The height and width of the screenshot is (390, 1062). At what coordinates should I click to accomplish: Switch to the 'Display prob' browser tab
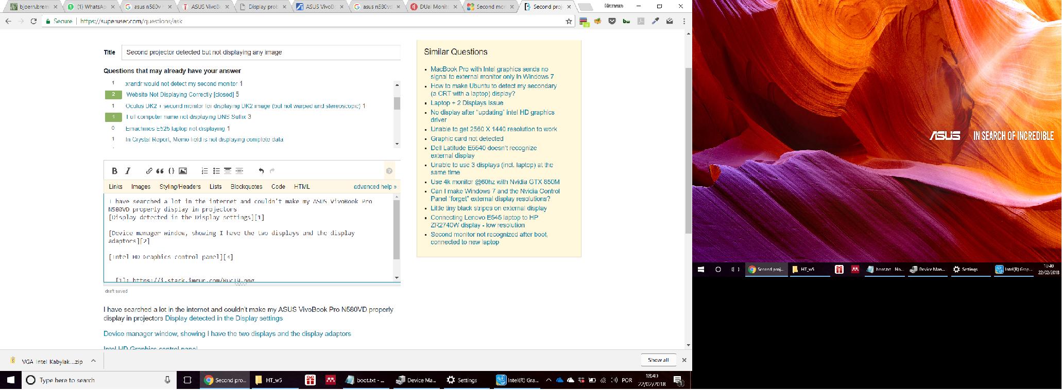(x=263, y=7)
